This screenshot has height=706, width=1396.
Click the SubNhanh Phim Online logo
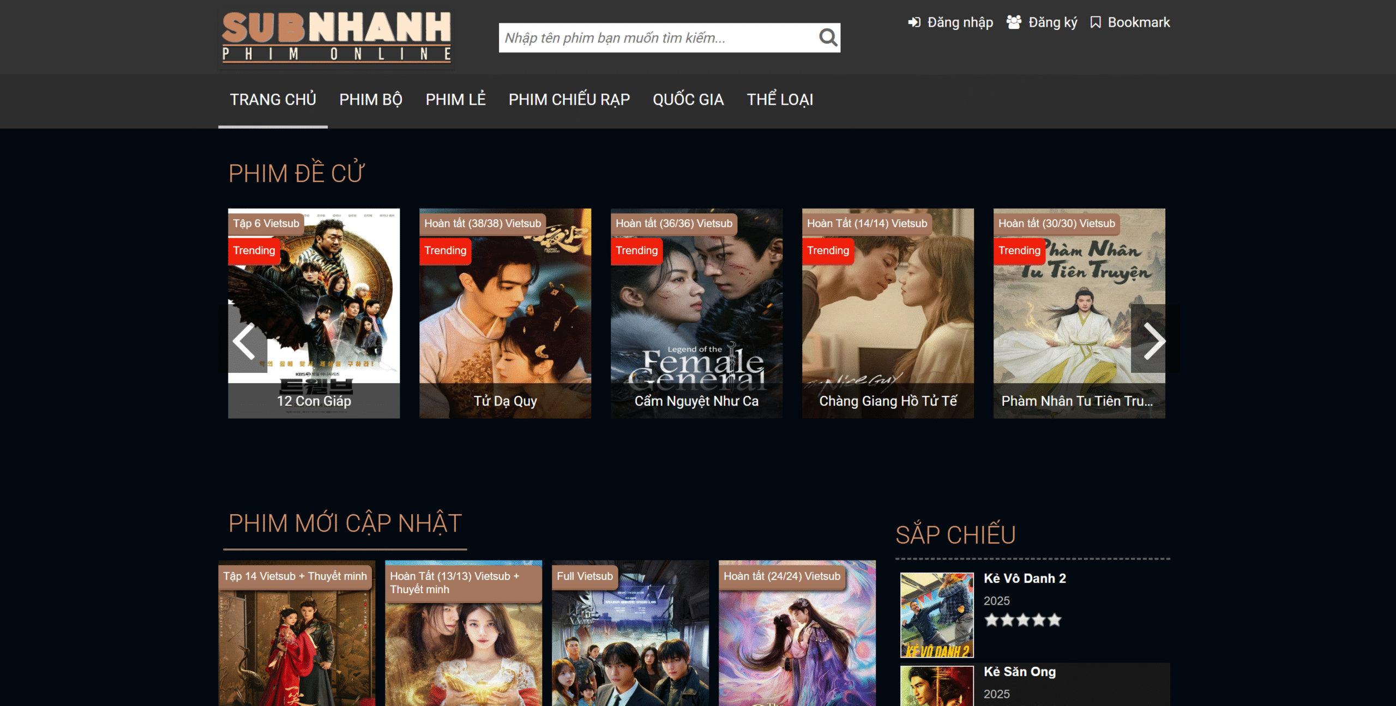(x=336, y=37)
